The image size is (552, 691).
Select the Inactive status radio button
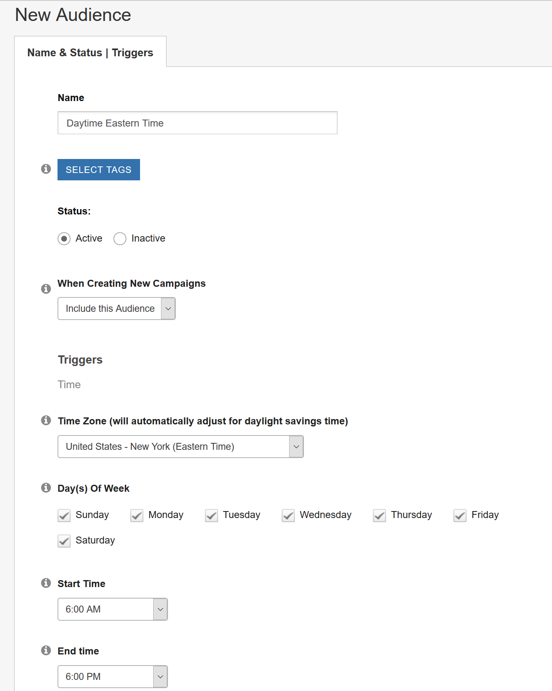click(x=120, y=239)
